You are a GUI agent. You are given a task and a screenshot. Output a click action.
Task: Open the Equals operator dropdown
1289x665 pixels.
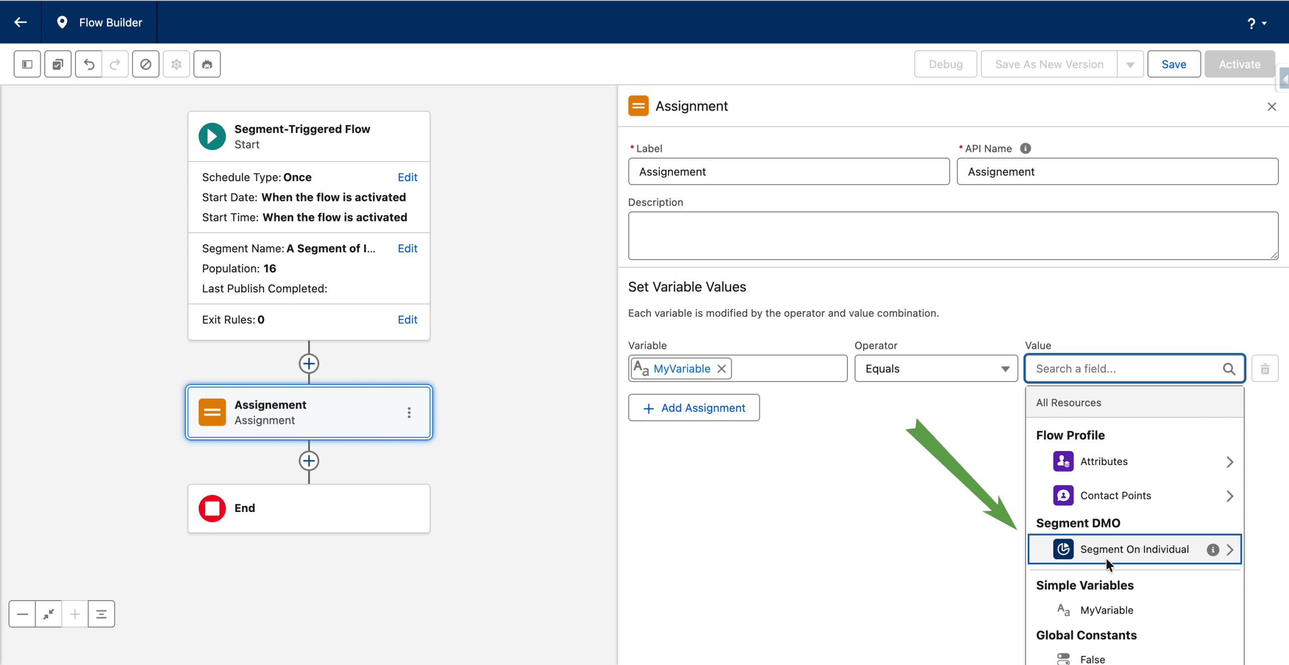936,369
